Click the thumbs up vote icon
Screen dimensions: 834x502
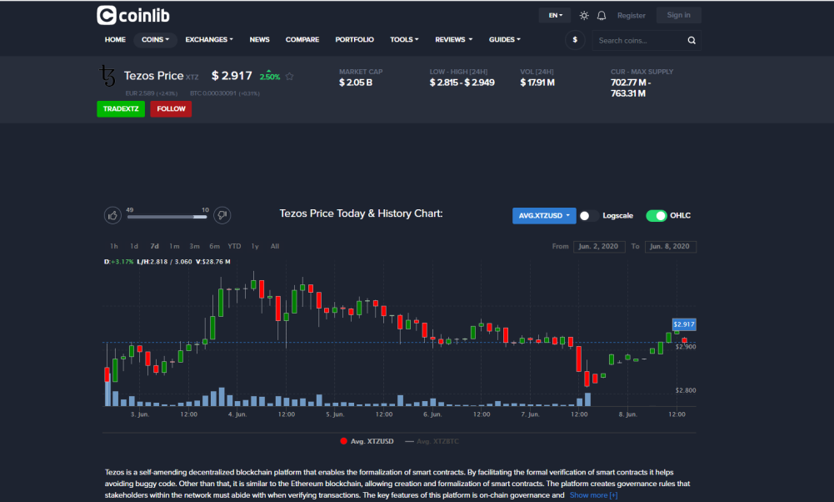112,215
